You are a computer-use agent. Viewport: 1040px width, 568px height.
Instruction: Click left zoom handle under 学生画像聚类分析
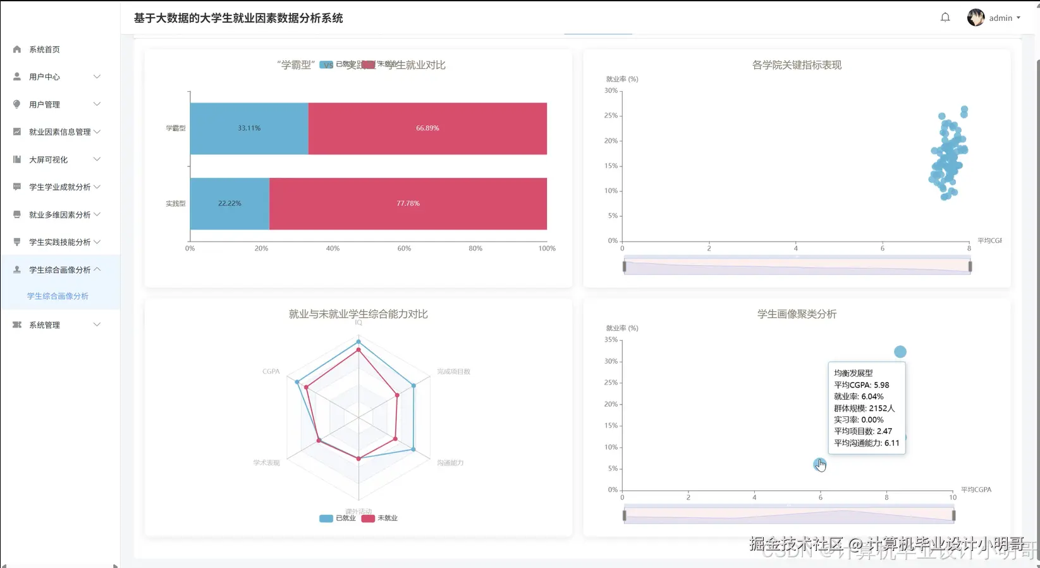(624, 516)
